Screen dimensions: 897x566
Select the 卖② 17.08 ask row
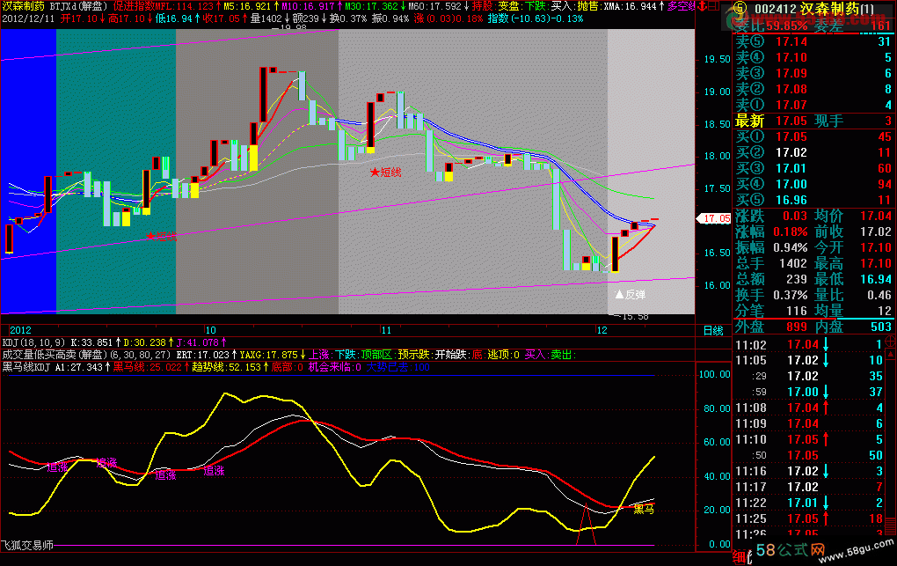[813, 90]
